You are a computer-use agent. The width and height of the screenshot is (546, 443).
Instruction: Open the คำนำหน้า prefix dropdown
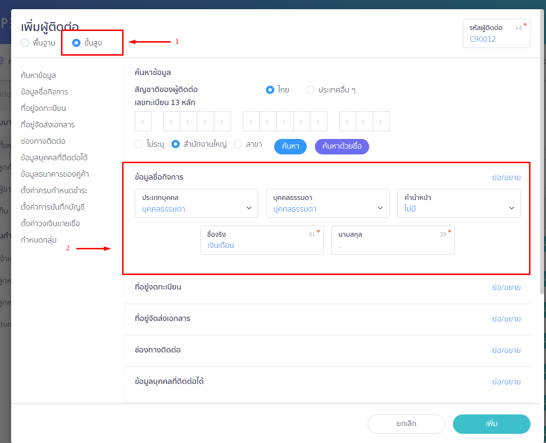click(459, 203)
